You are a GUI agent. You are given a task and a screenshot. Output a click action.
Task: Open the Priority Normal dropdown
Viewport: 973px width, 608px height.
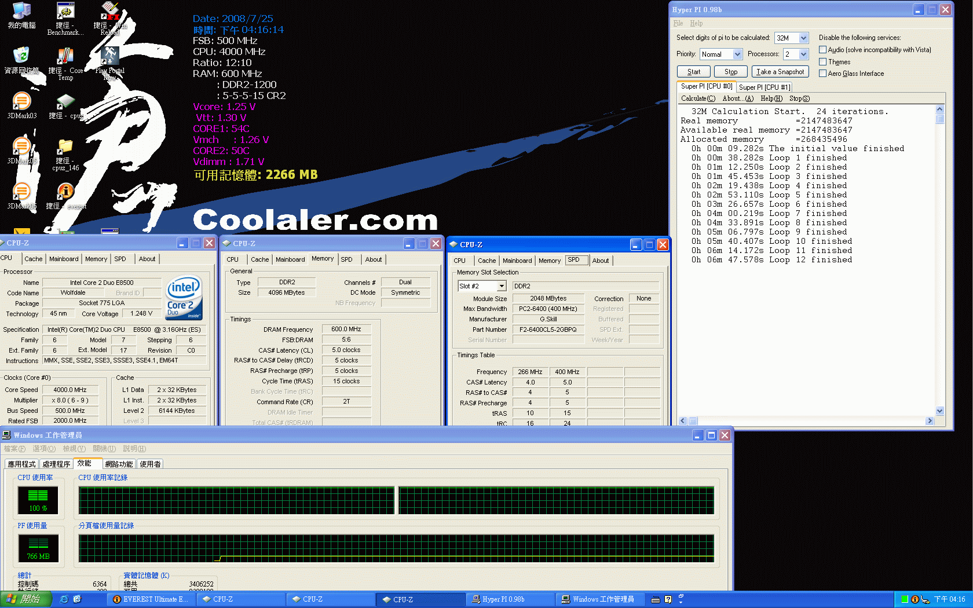[x=737, y=54]
